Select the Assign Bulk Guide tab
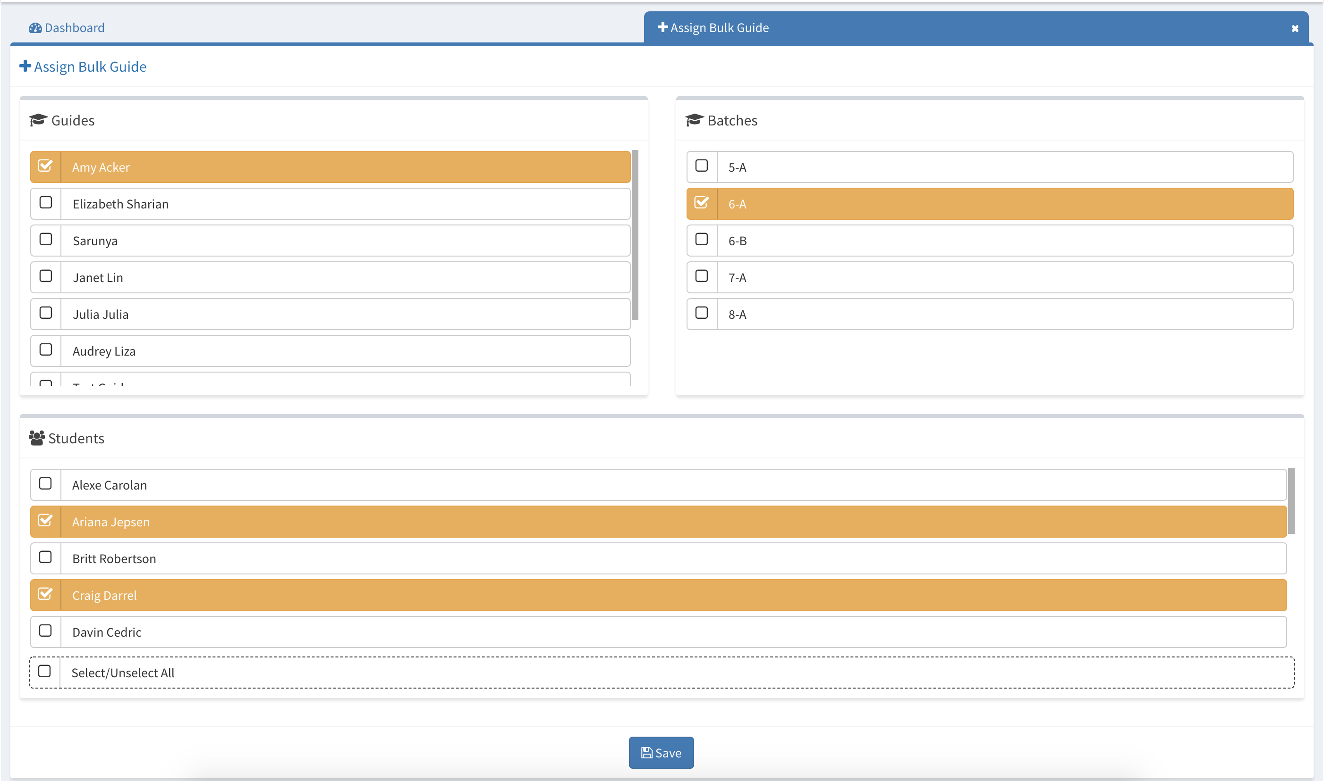The height and width of the screenshot is (781, 1324). [719, 28]
